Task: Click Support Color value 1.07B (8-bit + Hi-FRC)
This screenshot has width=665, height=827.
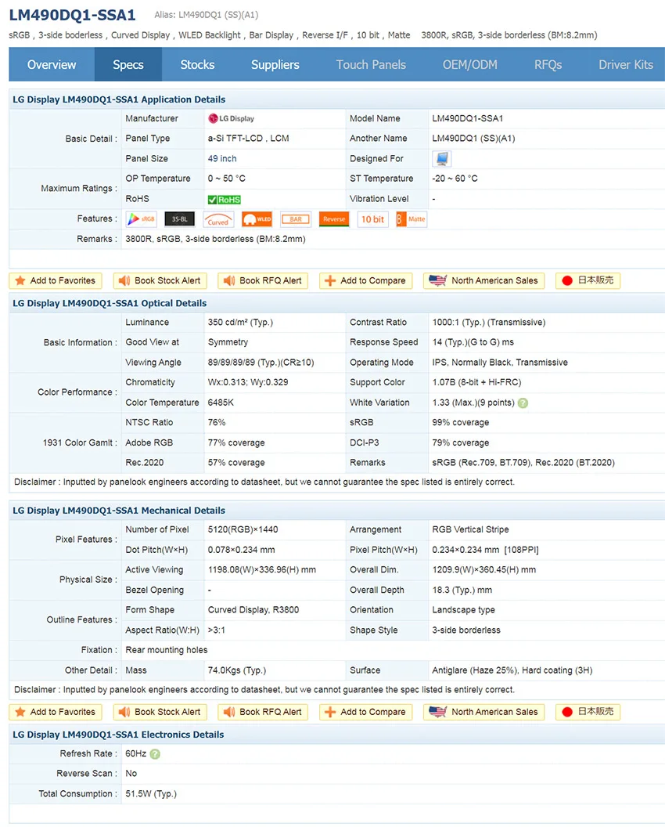Action: tap(476, 382)
